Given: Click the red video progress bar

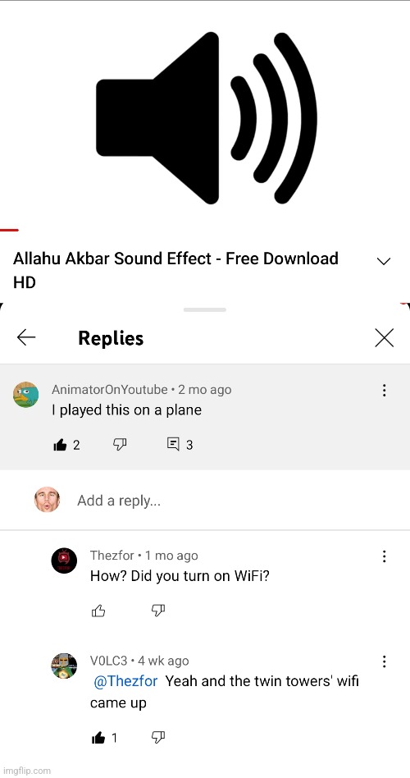Looking at the screenshot, I should [9, 231].
